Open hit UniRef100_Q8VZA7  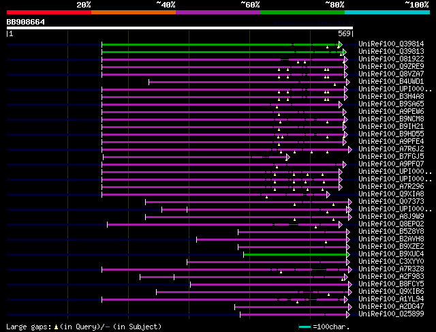click(391, 74)
